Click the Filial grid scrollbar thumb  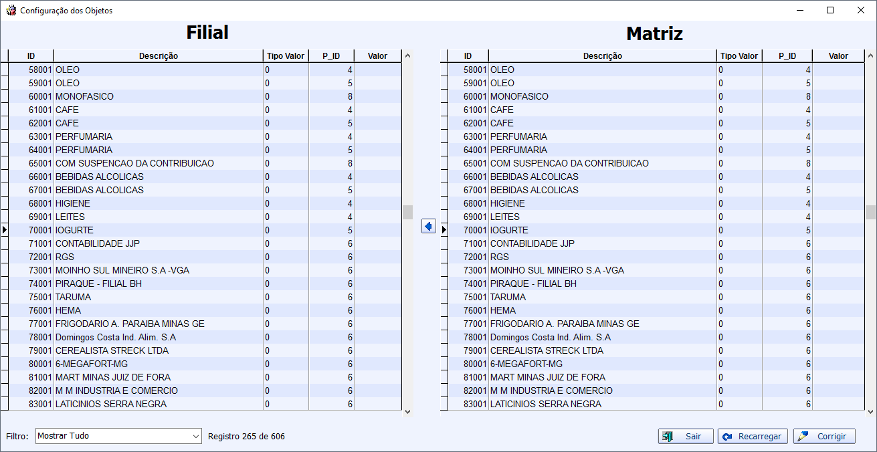(x=407, y=212)
